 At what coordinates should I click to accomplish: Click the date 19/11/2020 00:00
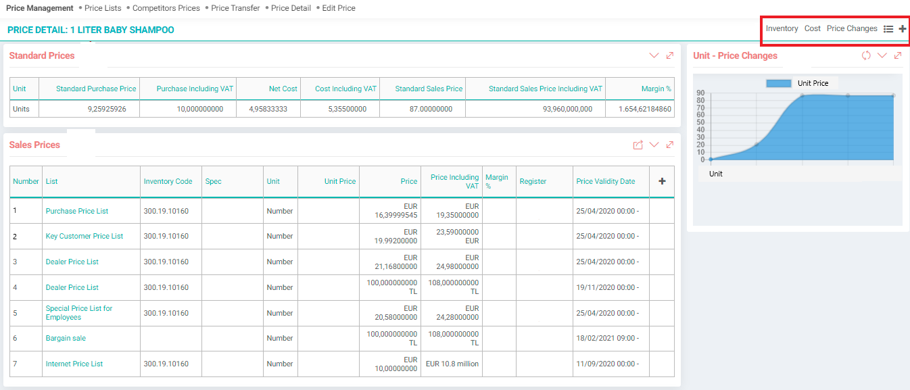pyautogui.click(x=606, y=287)
